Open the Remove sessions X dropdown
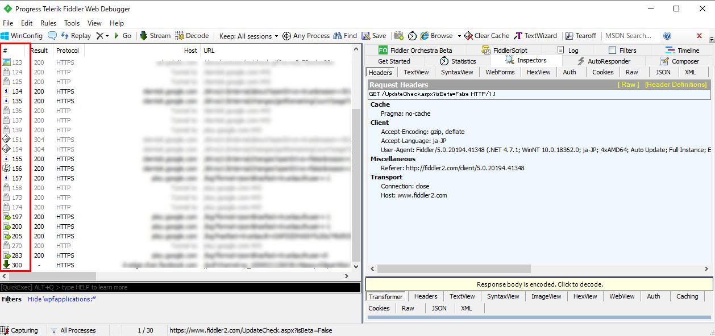This screenshot has height=336, width=715. coord(102,35)
